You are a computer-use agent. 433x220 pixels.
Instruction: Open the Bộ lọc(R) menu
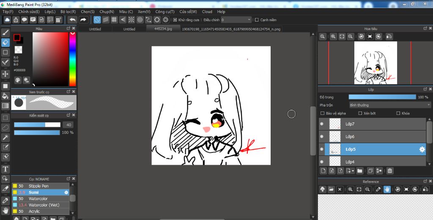(x=68, y=11)
